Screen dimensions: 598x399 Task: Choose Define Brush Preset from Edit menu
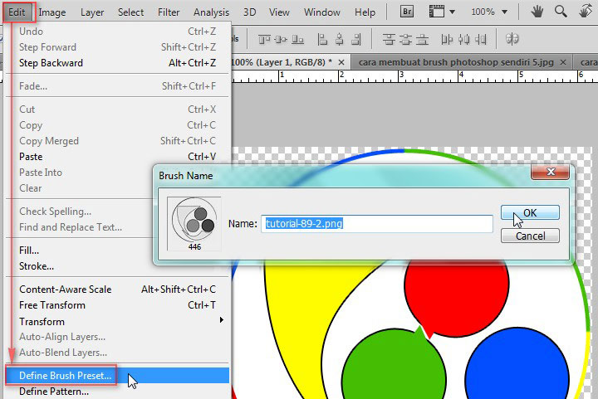117,376
